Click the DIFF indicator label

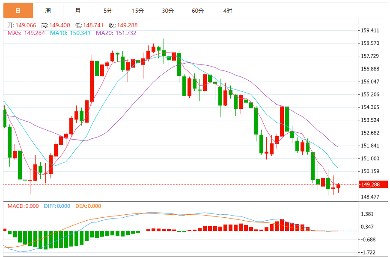coord(57,206)
